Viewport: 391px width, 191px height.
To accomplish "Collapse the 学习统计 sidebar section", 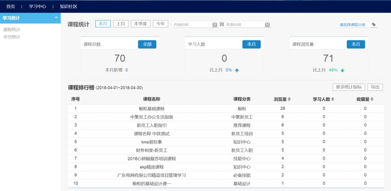I will click(x=56, y=18).
